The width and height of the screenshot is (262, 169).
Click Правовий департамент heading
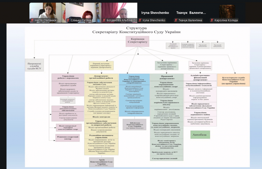click(167, 77)
